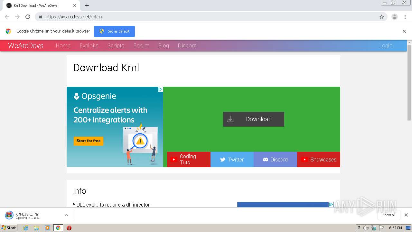This screenshot has width=412, height=232.
Task: Click the Info heading
Action: click(x=80, y=191)
